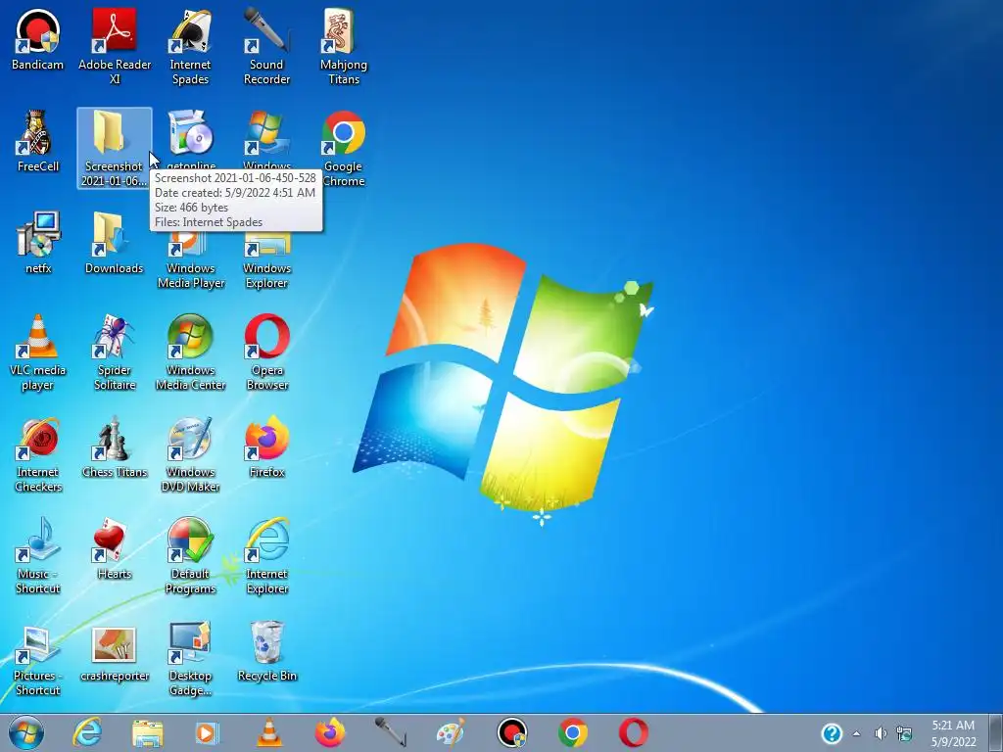This screenshot has height=752, width=1003.
Task: Select the Sound Recorder desktop icon
Action: tap(266, 46)
